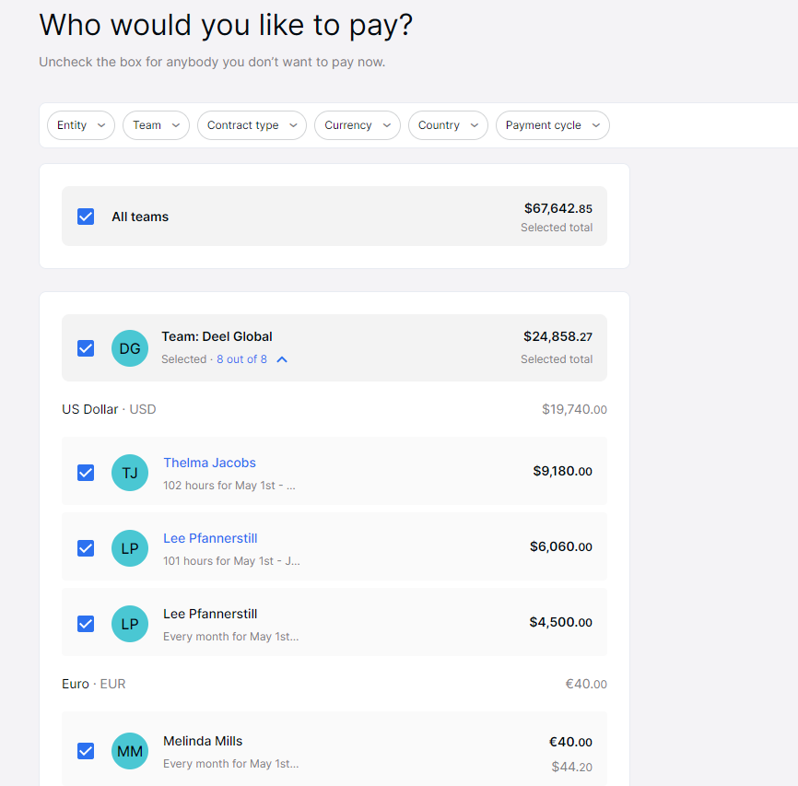The image size is (798, 786).
Task: Click the LP avatar next to the hourly contract
Action: [x=129, y=547]
